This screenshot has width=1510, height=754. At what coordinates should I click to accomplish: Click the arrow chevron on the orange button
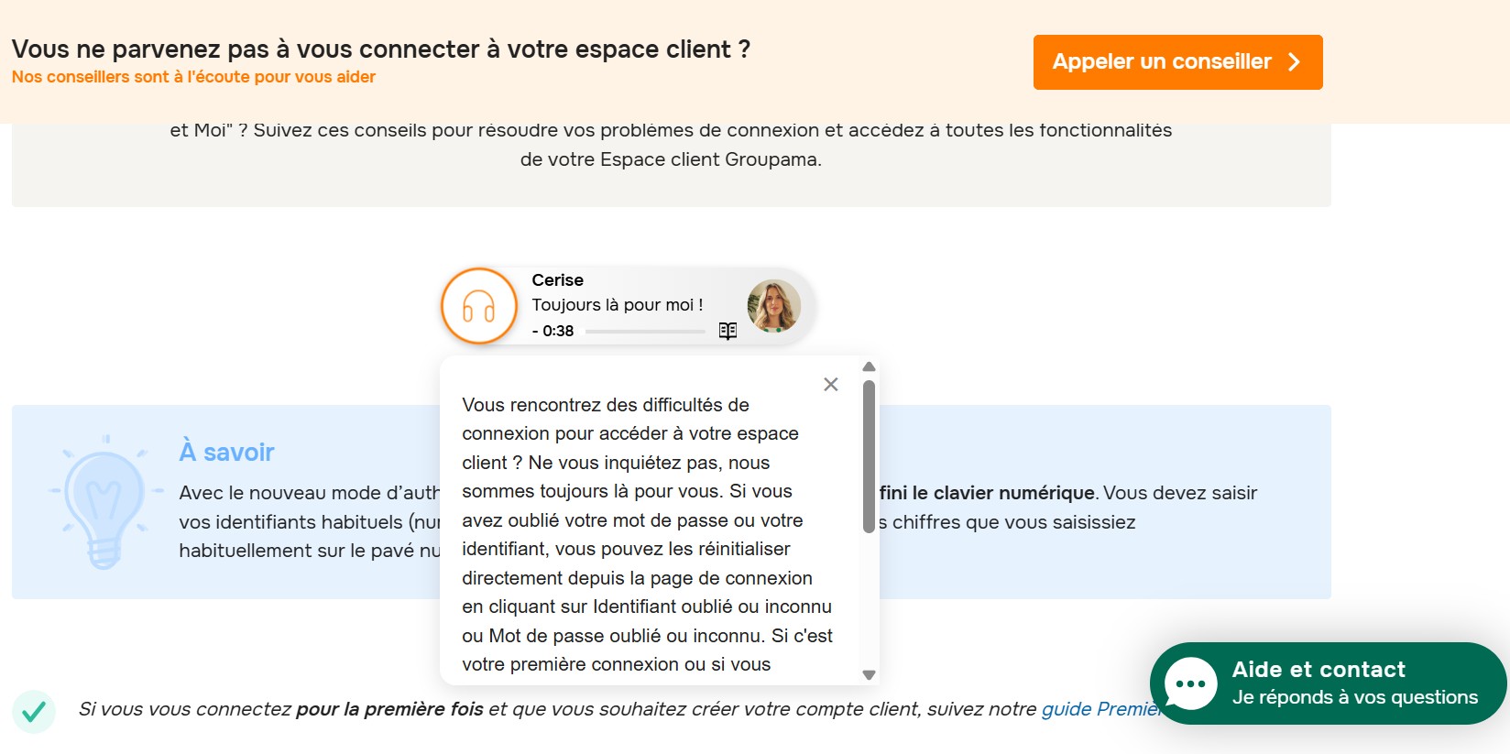[x=1294, y=62]
